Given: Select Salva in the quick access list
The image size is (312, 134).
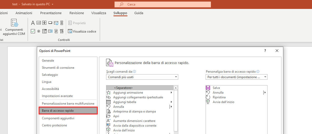Looking at the screenshot, I should pos(236,88).
